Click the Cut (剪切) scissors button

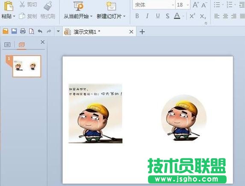click(28, 4)
